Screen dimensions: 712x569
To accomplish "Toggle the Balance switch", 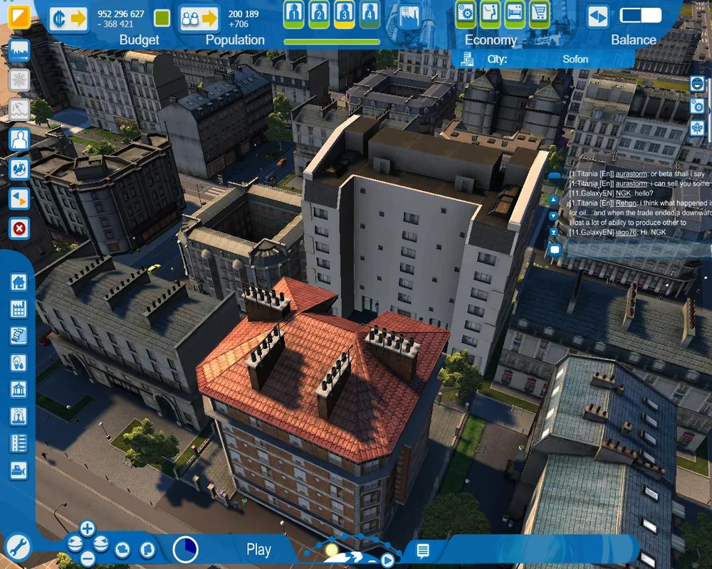I will click(x=640, y=16).
